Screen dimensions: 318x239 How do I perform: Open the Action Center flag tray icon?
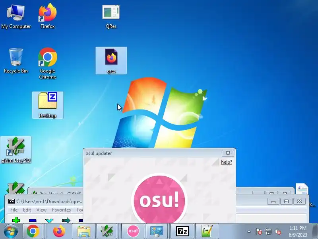pyautogui.click(x=258, y=231)
